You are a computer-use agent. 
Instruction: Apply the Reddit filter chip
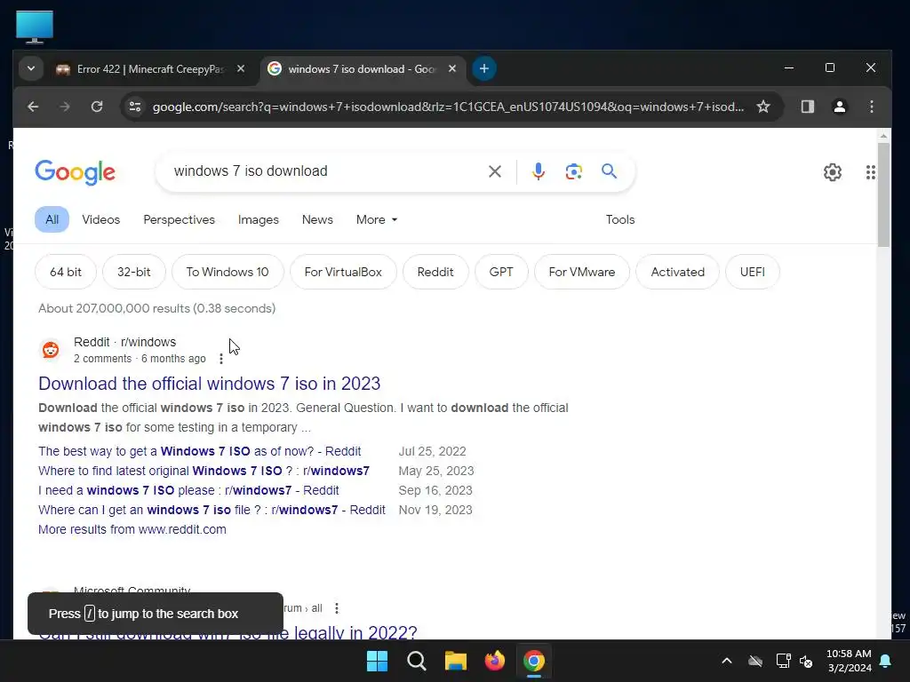pos(435,272)
